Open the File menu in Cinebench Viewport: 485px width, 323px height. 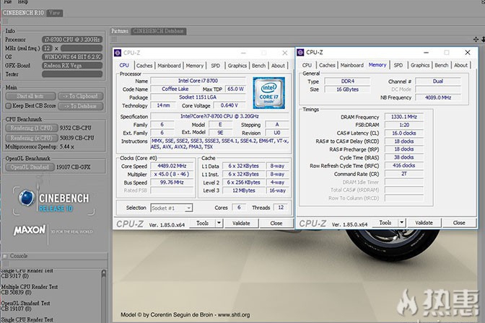click(x=8, y=2)
